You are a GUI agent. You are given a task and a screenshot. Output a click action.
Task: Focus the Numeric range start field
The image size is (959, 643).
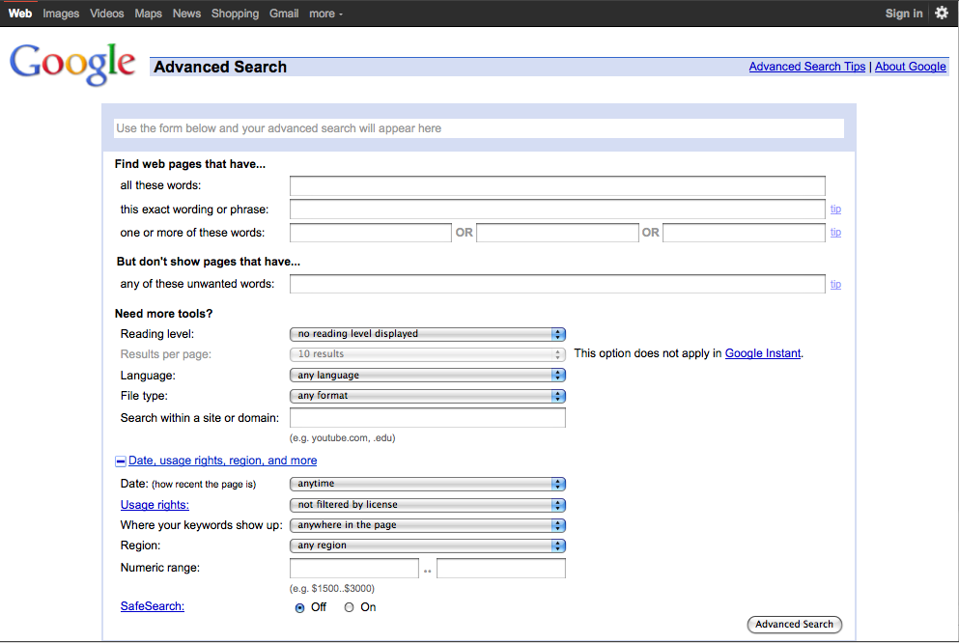point(354,568)
